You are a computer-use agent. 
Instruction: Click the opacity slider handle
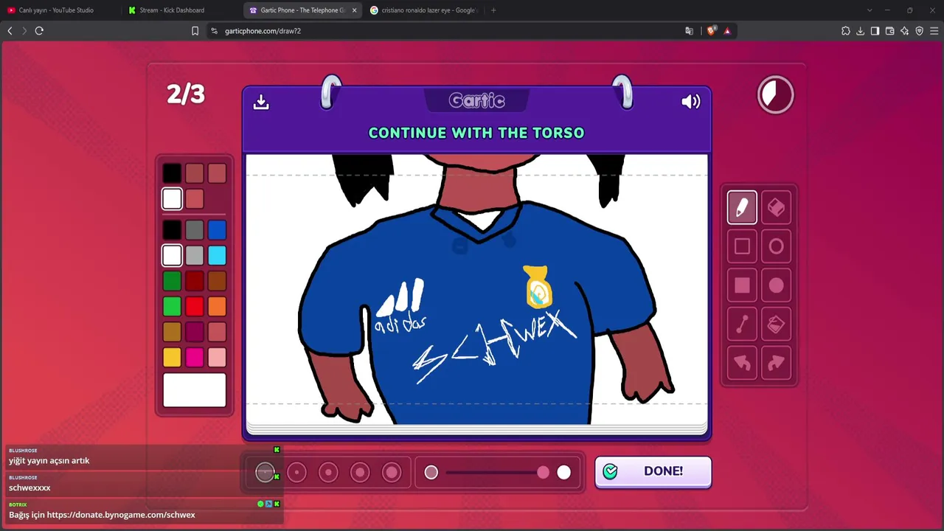click(543, 472)
